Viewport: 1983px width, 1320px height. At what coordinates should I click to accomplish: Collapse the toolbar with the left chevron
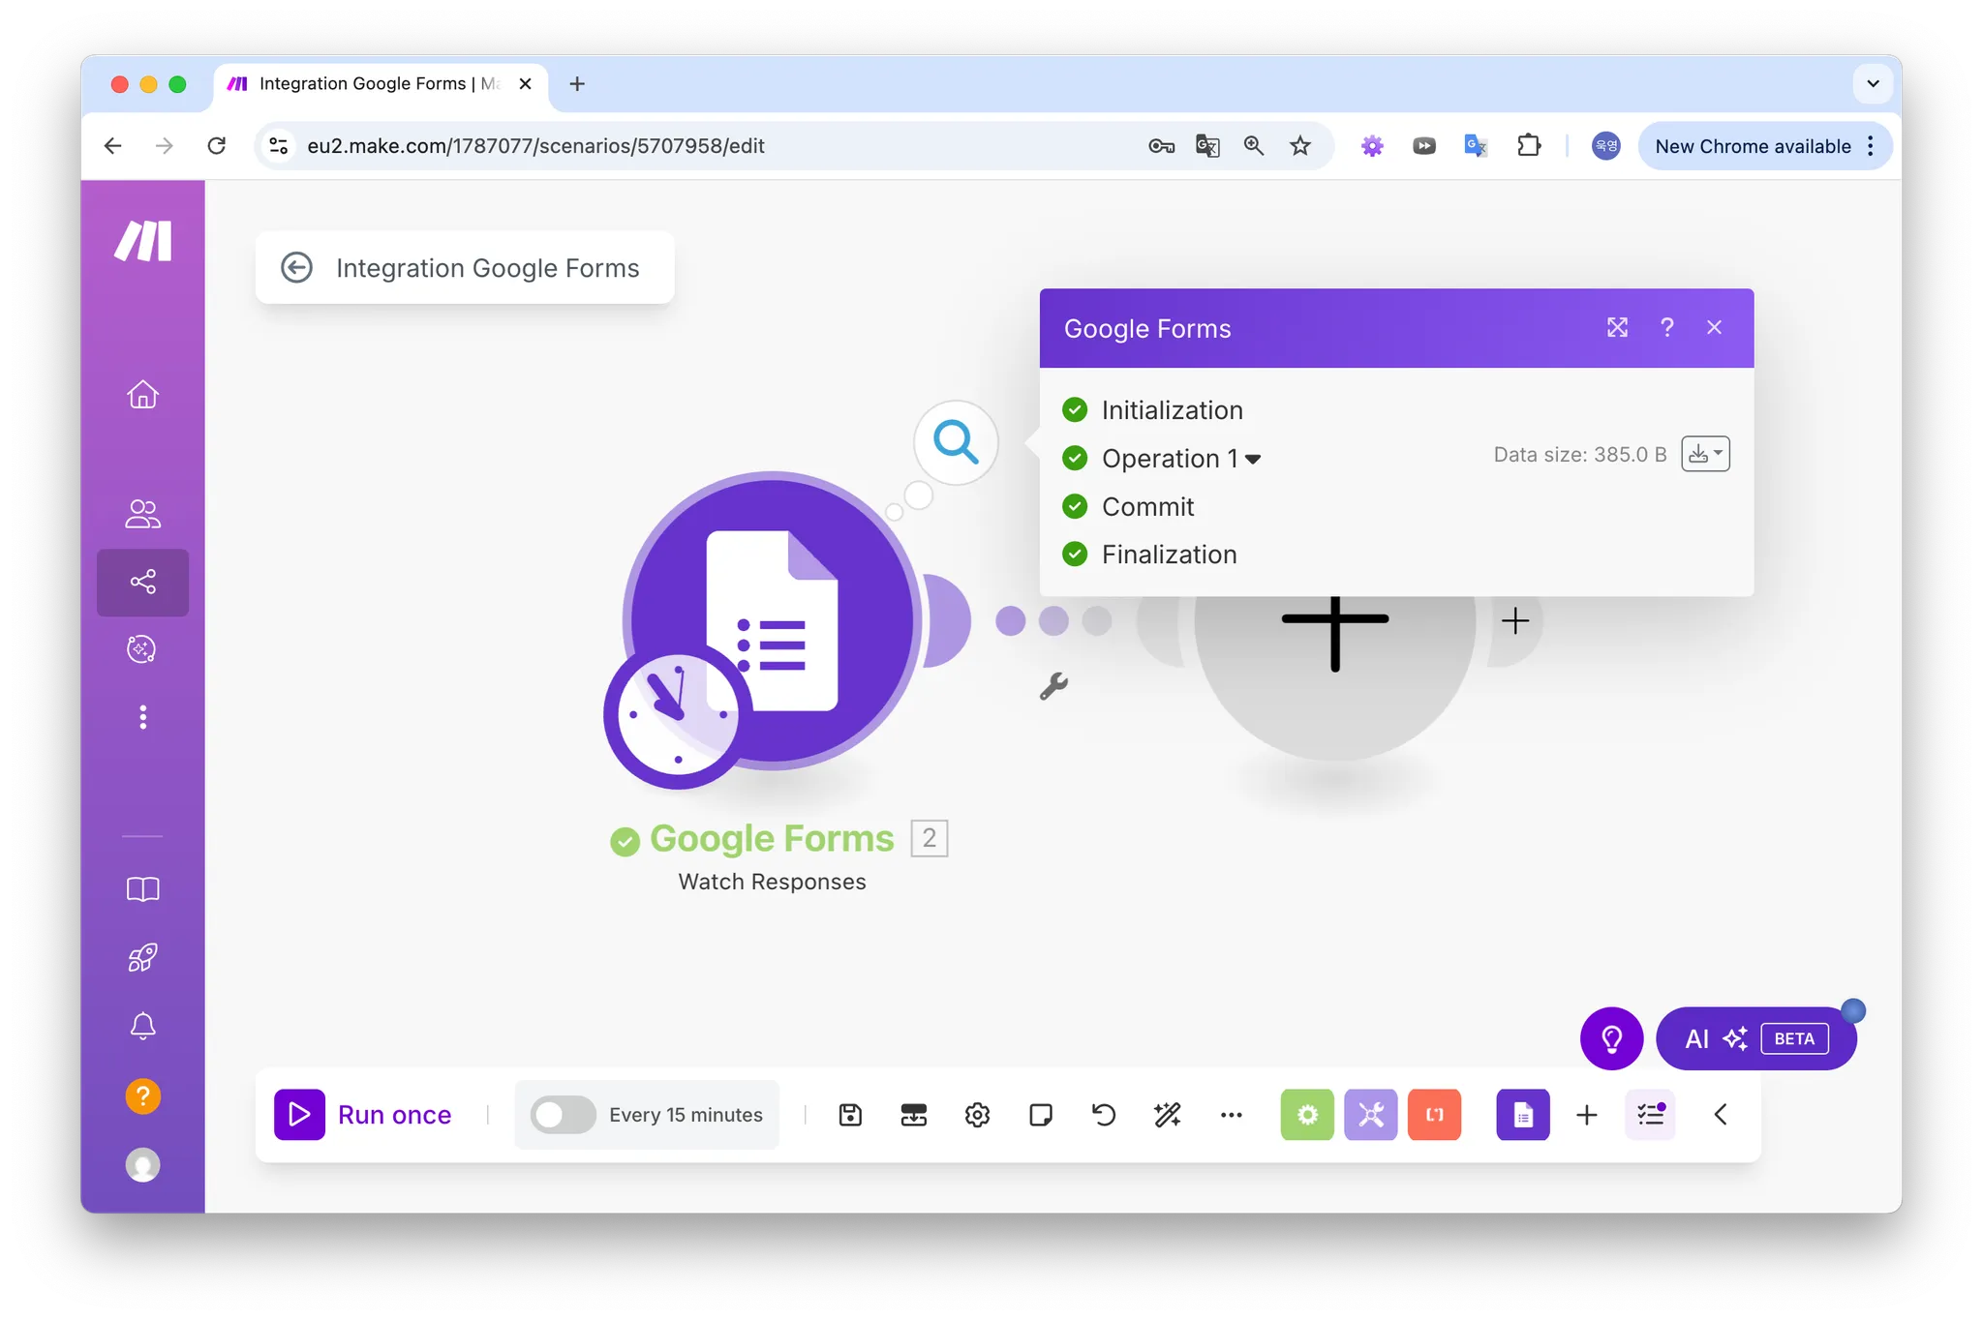(x=1721, y=1115)
